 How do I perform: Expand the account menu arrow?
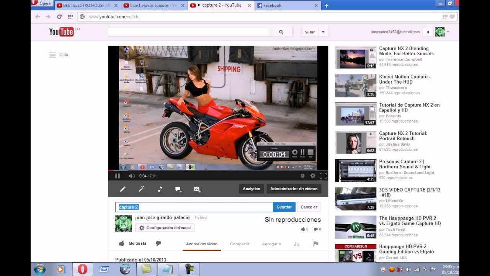(x=448, y=32)
